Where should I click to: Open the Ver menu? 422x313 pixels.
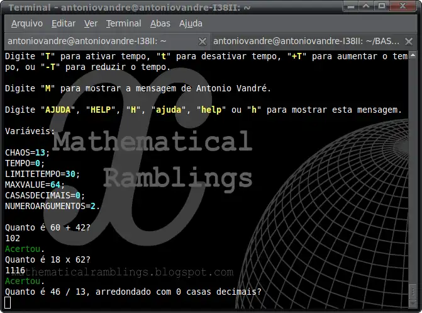[91, 23]
